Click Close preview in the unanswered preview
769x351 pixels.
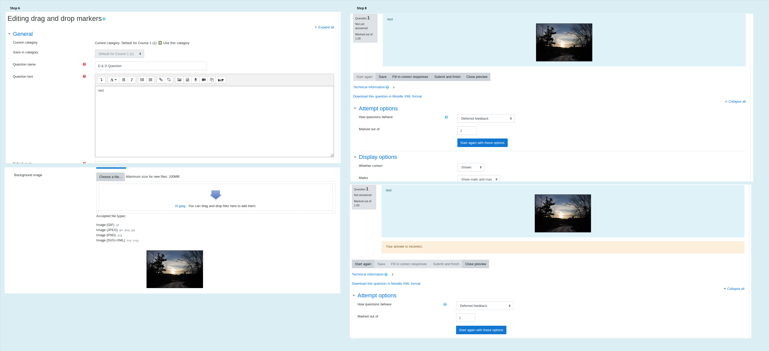pyautogui.click(x=477, y=77)
